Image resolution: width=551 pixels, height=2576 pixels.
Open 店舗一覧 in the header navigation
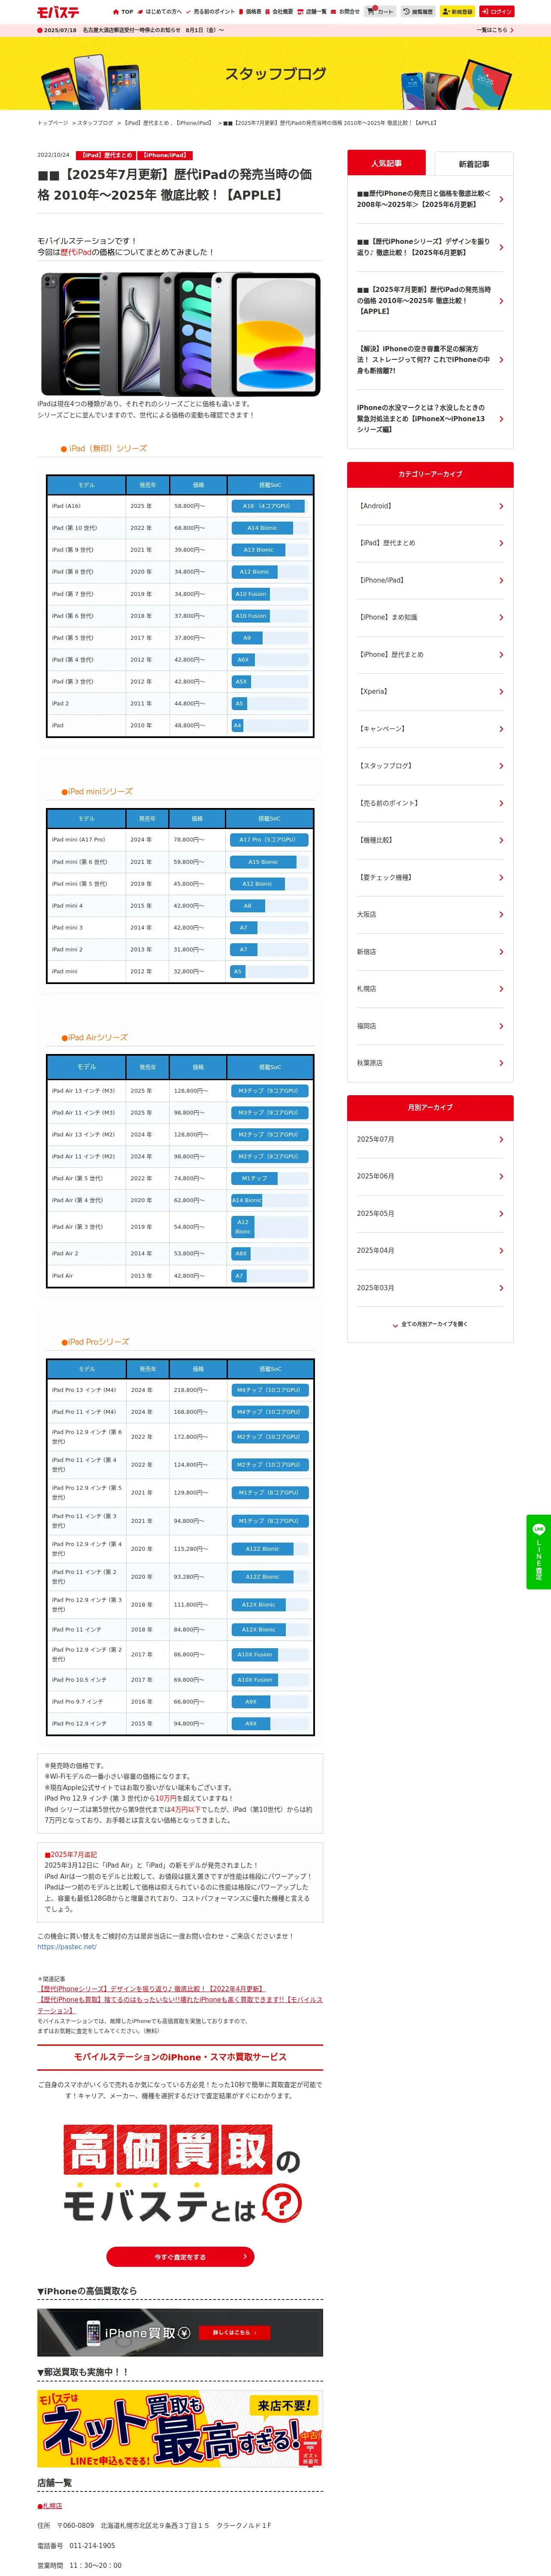point(312,12)
